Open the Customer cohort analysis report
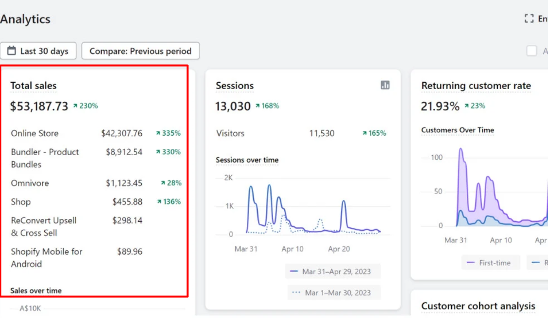 pos(478,306)
